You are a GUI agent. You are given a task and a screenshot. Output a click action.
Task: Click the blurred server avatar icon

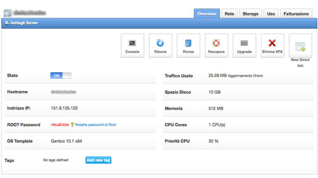pyautogui.click(x=7, y=13)
